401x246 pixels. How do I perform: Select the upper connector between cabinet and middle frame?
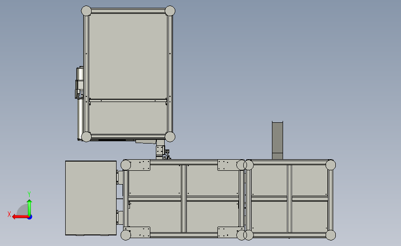tap(120, 177)
